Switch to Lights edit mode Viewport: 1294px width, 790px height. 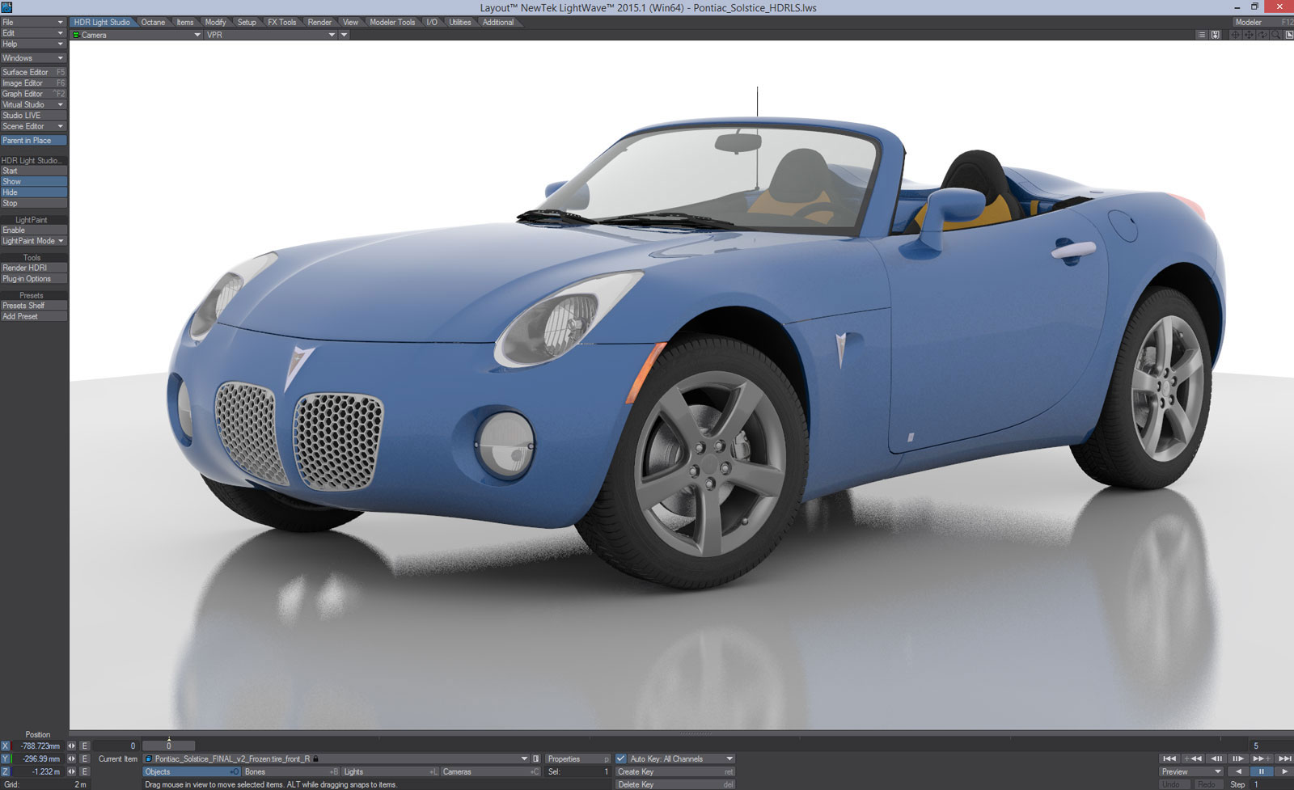point(391,771)
